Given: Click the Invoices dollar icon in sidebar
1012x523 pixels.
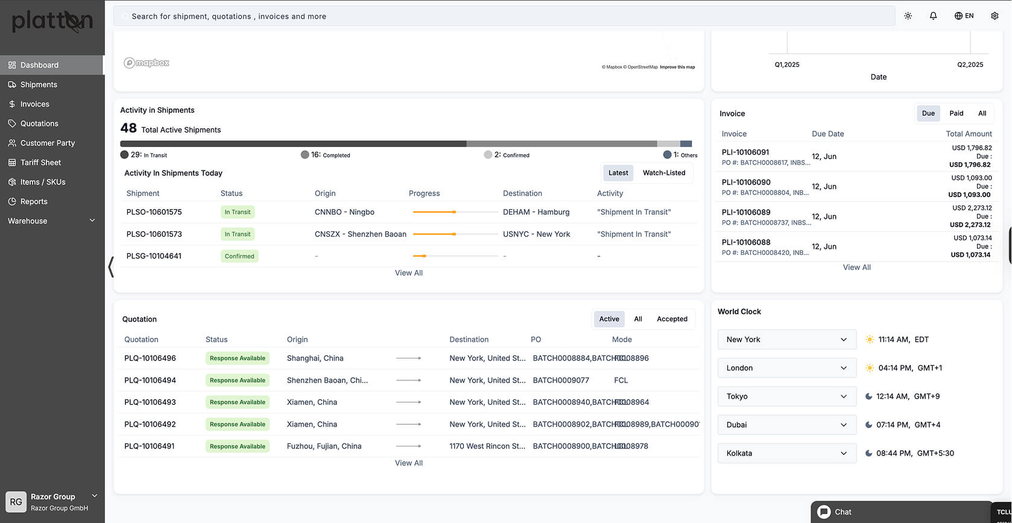Looking at the screenshot, I should 12,104.
